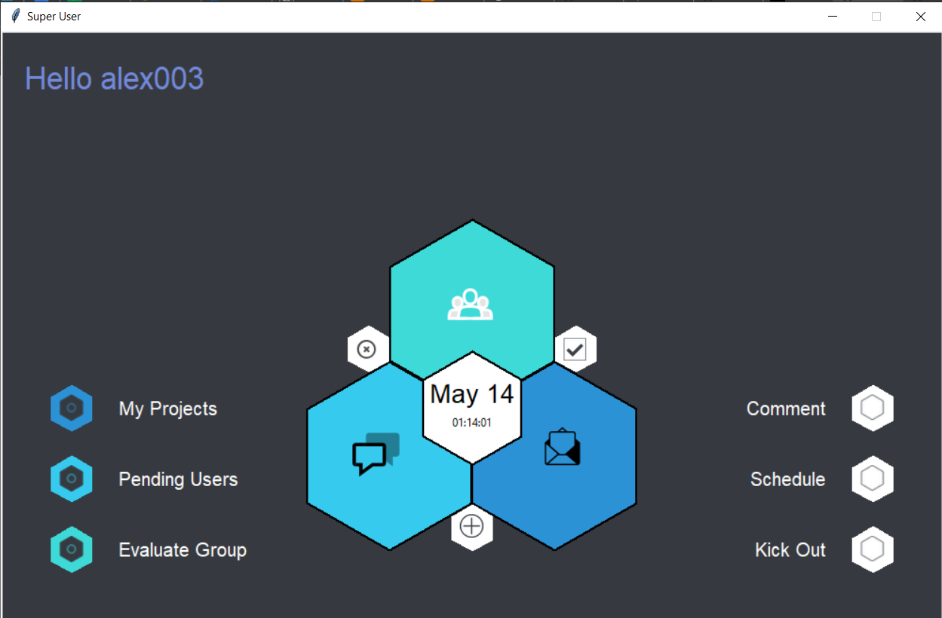
Task: Click the 01:14:01 clock text
Action: point(472,423)
